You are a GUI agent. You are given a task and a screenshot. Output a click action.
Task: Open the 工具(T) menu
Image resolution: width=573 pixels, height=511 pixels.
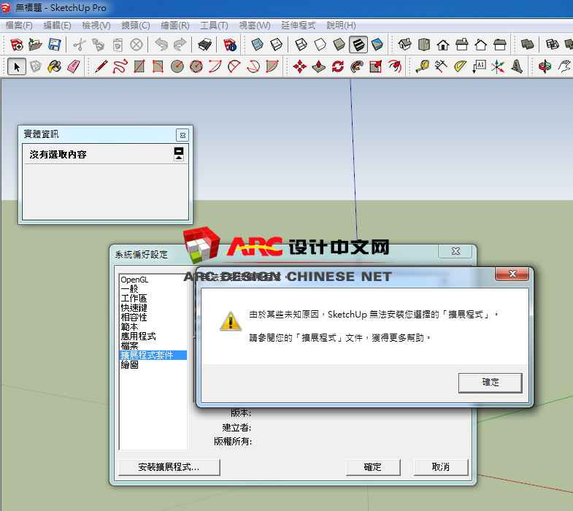pos(214,26)
